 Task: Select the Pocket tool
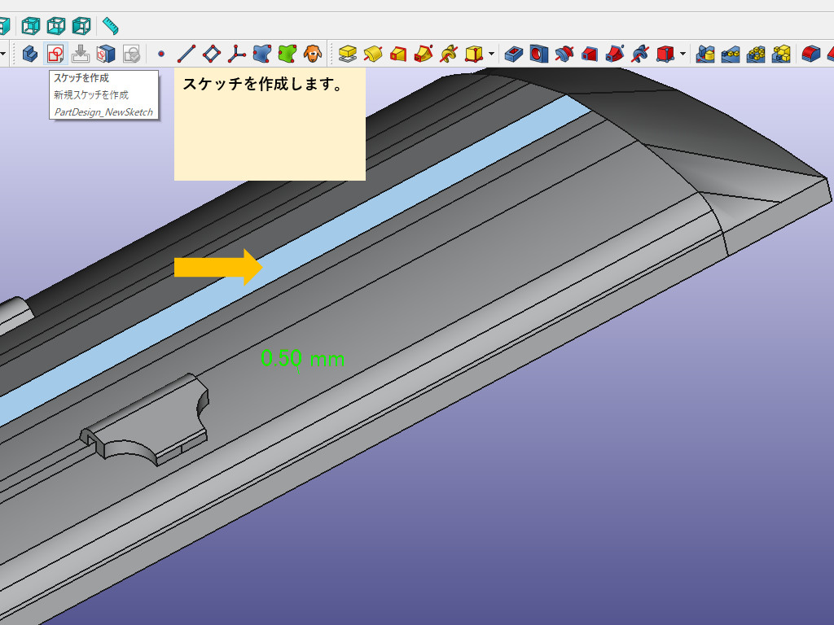pos(512,55)
